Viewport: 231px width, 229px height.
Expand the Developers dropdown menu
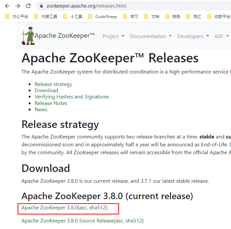[193, 36]
